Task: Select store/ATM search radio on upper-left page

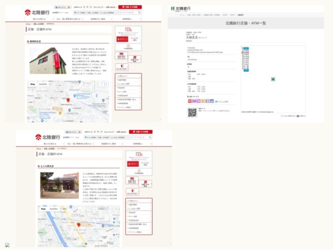Action: (87, 13)
